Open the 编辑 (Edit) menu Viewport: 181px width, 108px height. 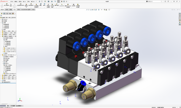tap(16, 1)
